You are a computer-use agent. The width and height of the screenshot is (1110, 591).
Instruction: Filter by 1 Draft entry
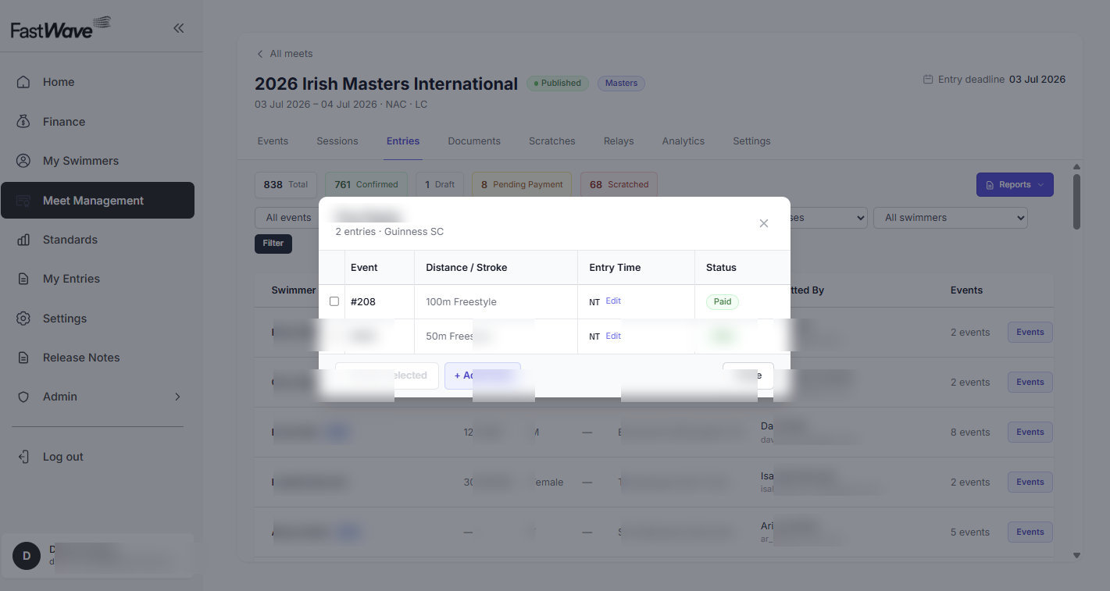[x=440, y=185]
